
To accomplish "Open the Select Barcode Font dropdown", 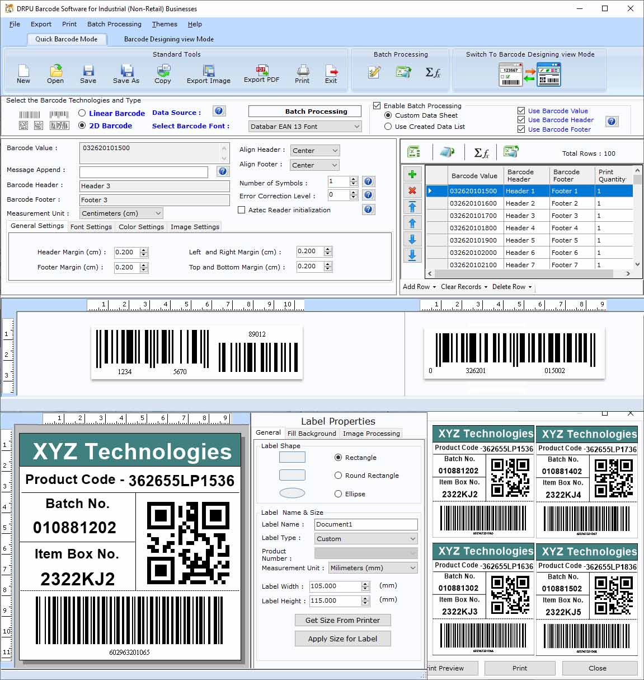I will click(357, 126).
